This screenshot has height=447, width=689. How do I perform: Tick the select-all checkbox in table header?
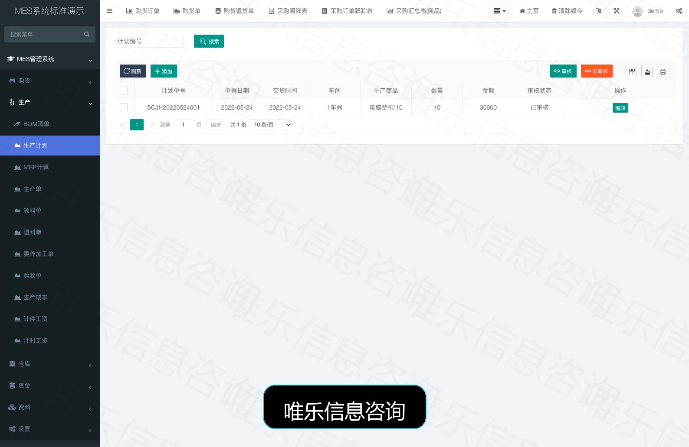click(124, 91)
